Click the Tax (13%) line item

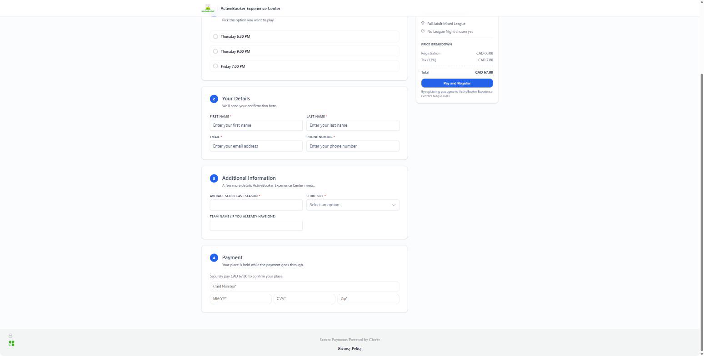click(x=457, y=60)
